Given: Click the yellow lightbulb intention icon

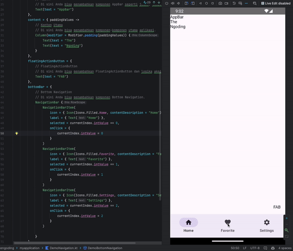Looking at the screenshot, I should pyautogui.click(x=17, y=133).
